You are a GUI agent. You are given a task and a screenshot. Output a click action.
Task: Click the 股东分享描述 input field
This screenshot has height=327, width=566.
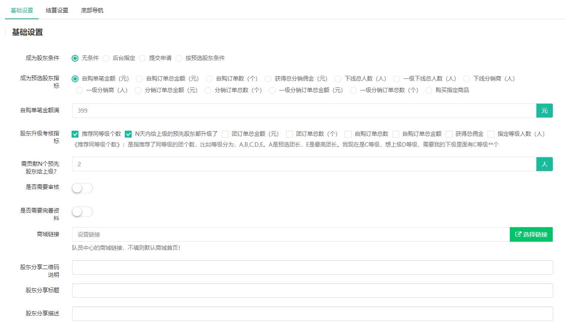313,314
